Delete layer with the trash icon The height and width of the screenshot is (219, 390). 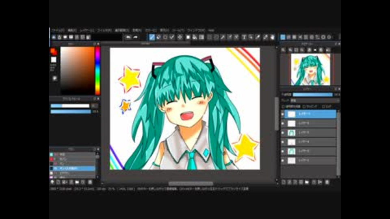coord(327,182)
